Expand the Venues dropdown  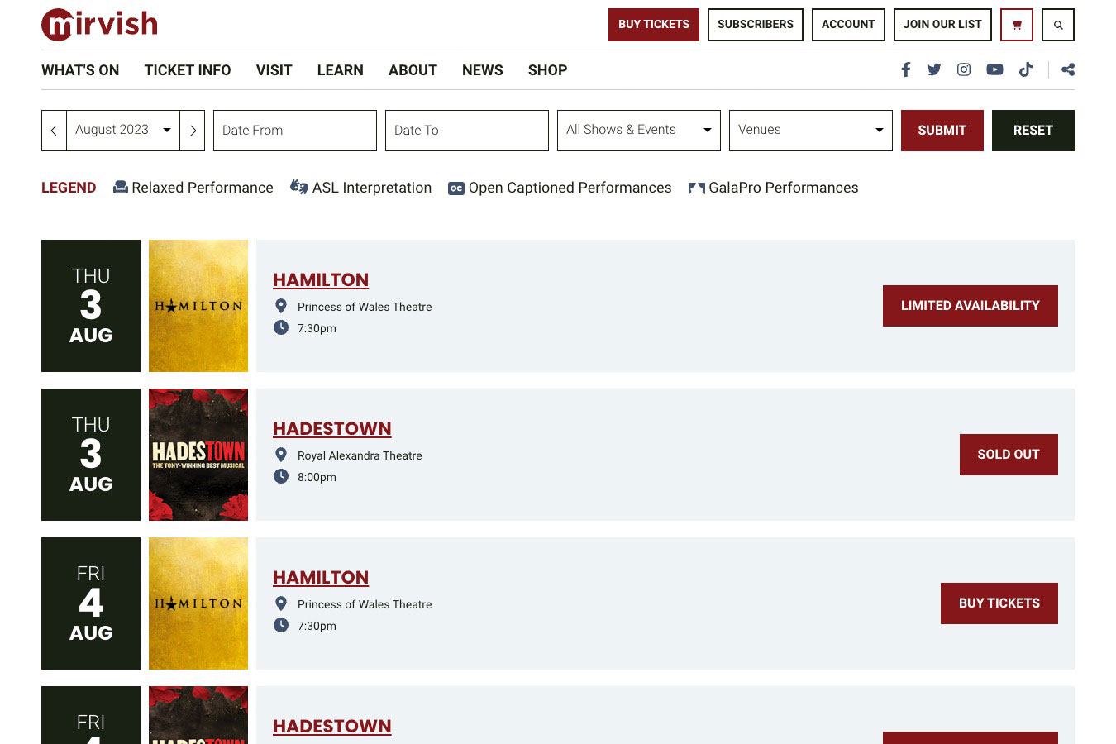(811, 131)
